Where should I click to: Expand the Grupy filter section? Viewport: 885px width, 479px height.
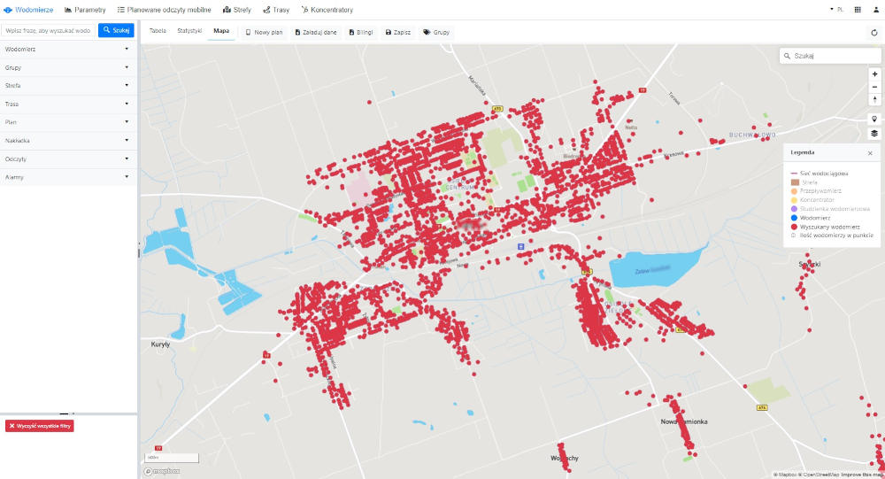click(68, 67)
